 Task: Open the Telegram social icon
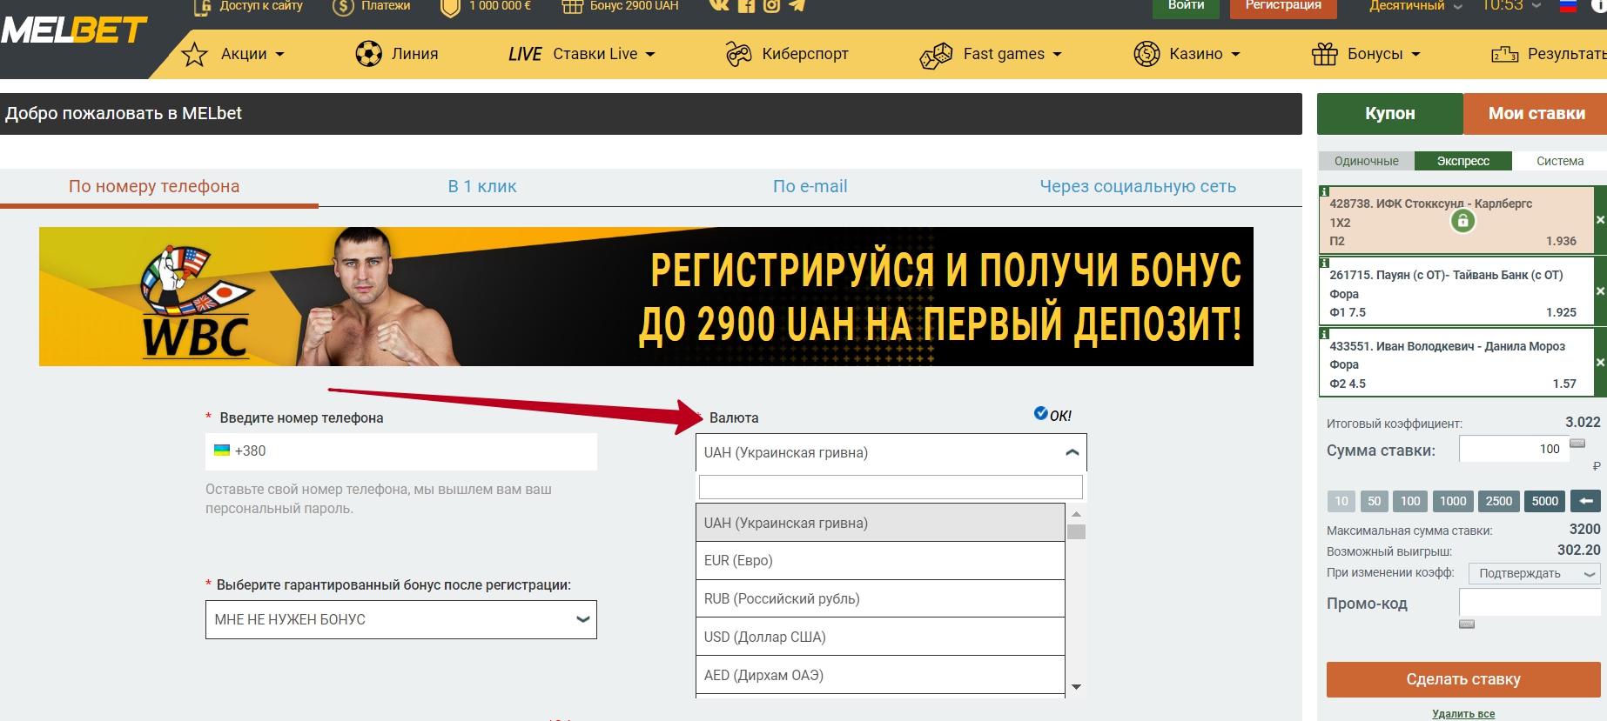(x=797, y=5)
